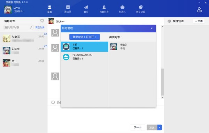Open the emoji picker smiley icon
The image size is (209, 133).
click(53, 102)
